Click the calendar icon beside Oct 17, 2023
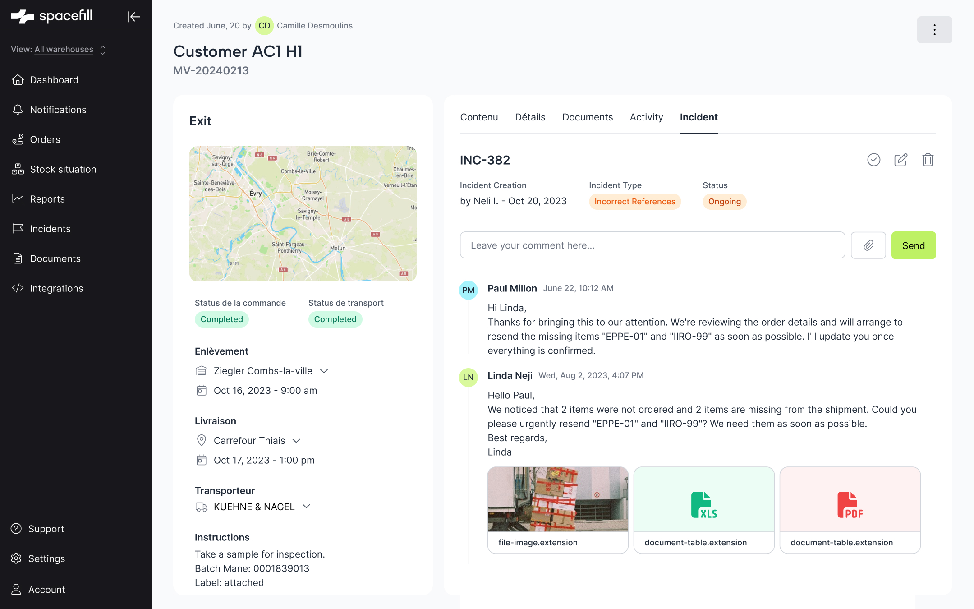 tap(202, 460)
